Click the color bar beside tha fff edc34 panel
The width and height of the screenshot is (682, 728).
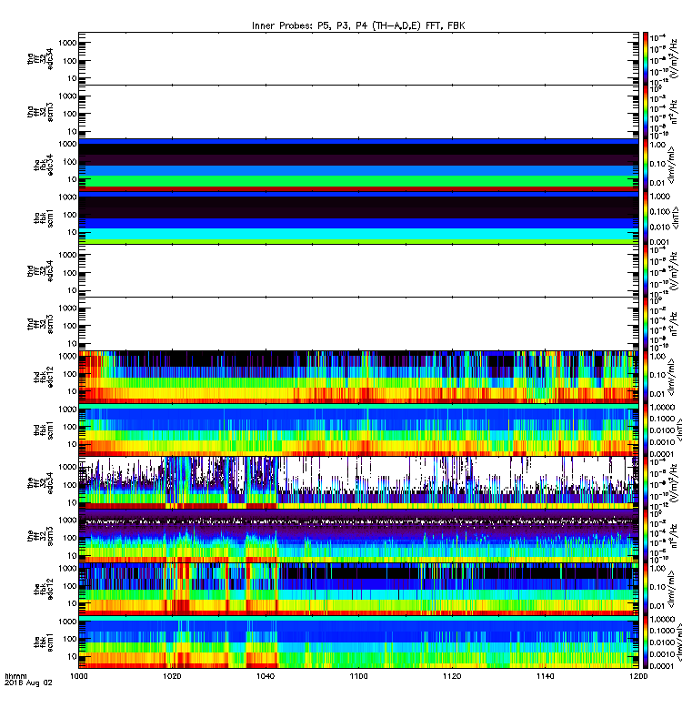point(646,58)
